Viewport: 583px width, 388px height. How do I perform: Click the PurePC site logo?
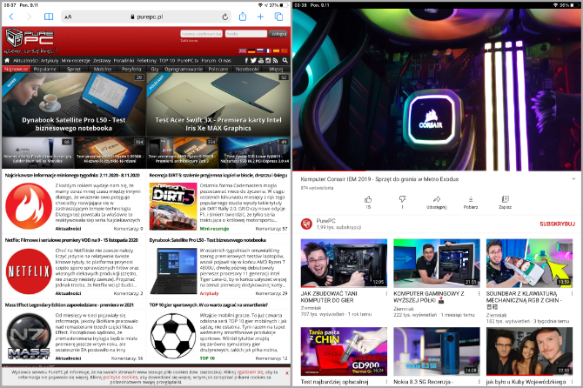[x=30, y=41]
